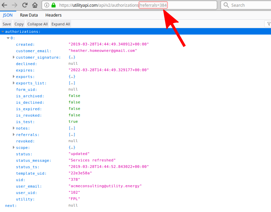Image resolution: width=271 pixels, height=212 pixels.
Task: Click the next key at the bottom
Action: point(11,206)
